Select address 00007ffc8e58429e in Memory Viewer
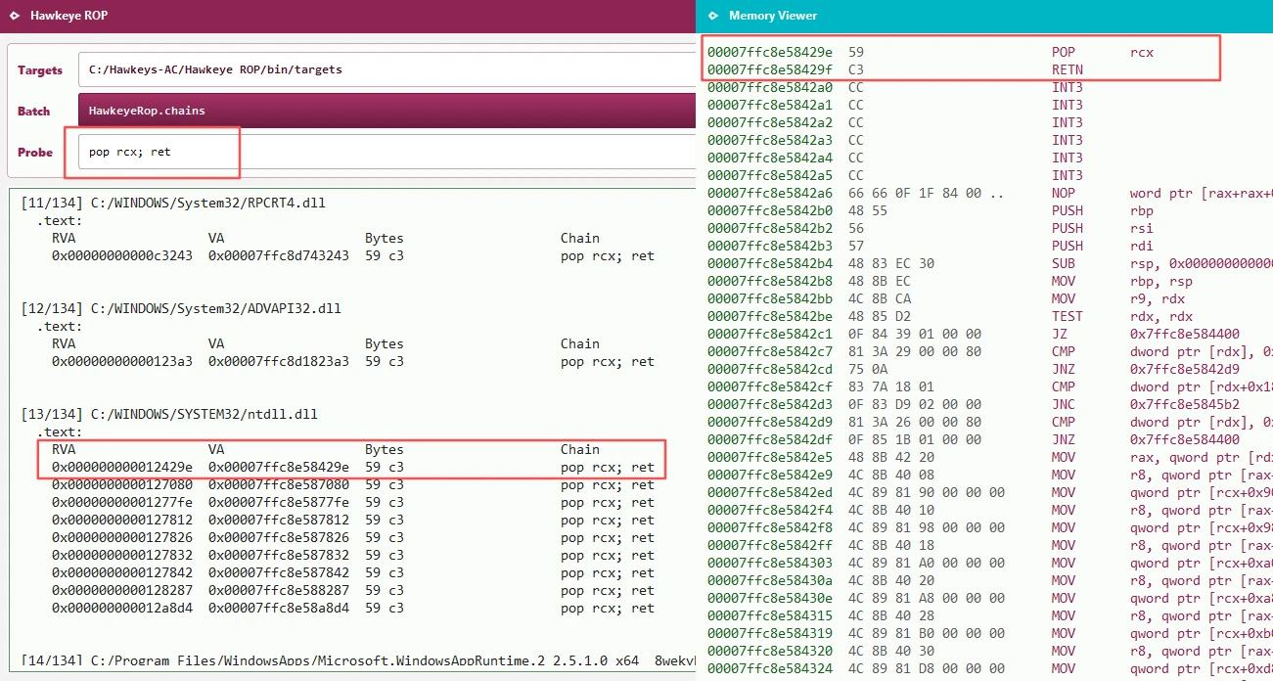Image resolution: width=1273 pixels, height=681 pixels. (x=770, y=52)
